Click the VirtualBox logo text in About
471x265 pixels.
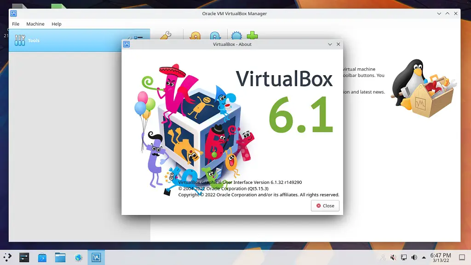(284, 79)
